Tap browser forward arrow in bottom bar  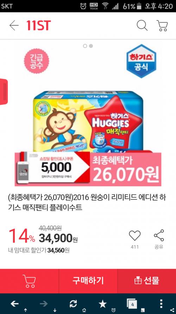pyautogui.click(x=44, y=304)
